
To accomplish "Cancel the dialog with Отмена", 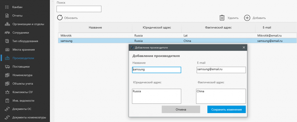I will (x=181, y=109).
